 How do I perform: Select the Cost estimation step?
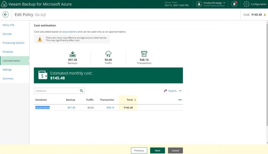coord(15,61)
